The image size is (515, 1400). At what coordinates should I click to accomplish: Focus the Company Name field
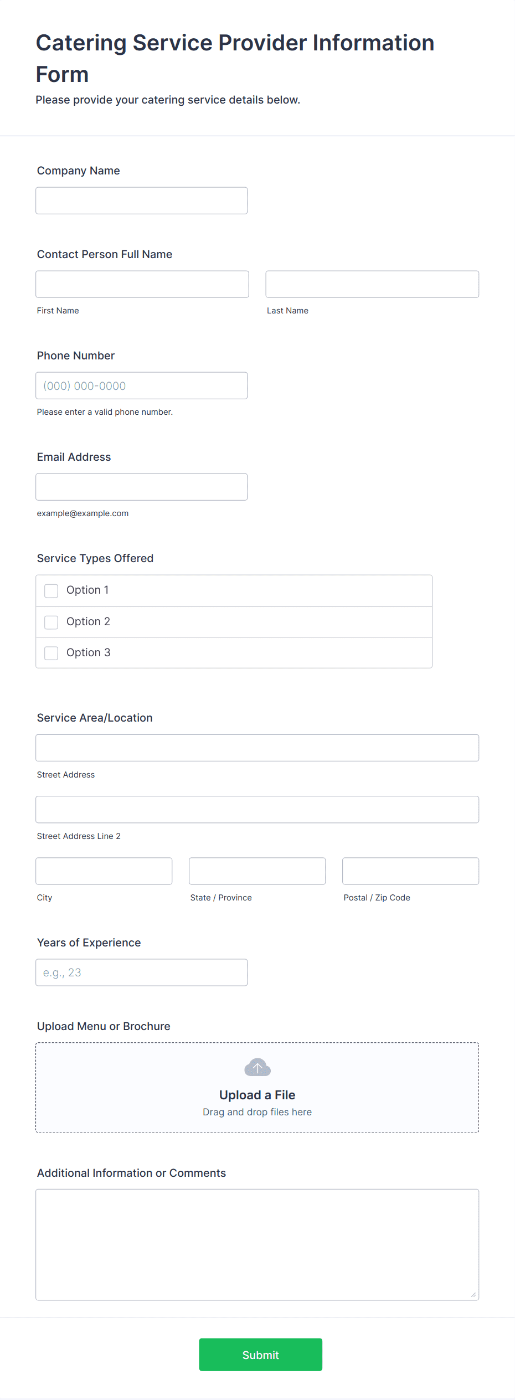pos(142,200)
